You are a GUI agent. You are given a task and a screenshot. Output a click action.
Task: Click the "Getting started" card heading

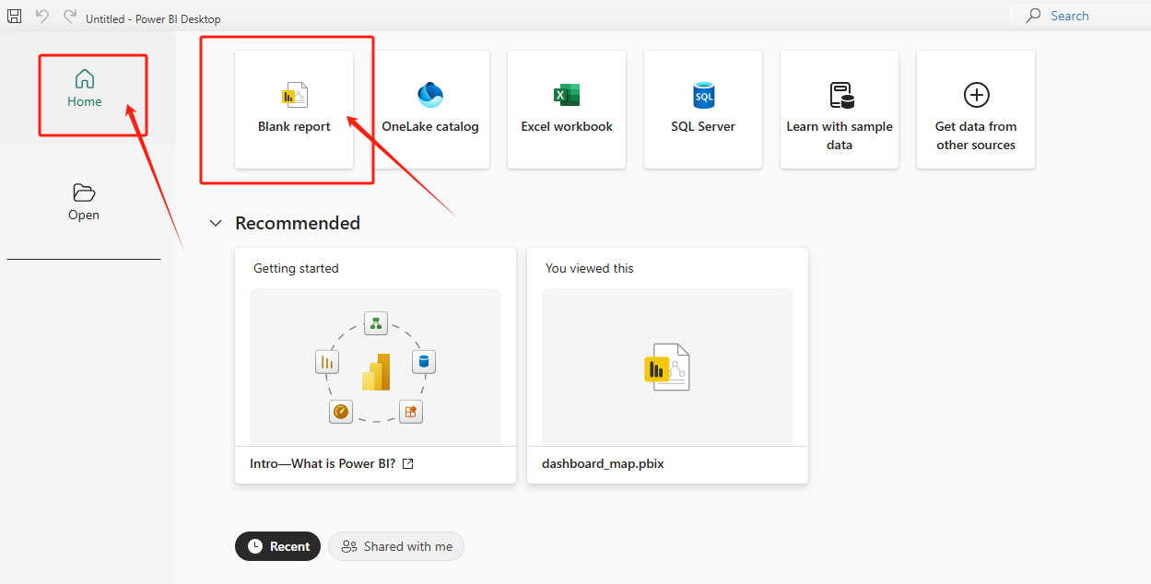(296, 268)
